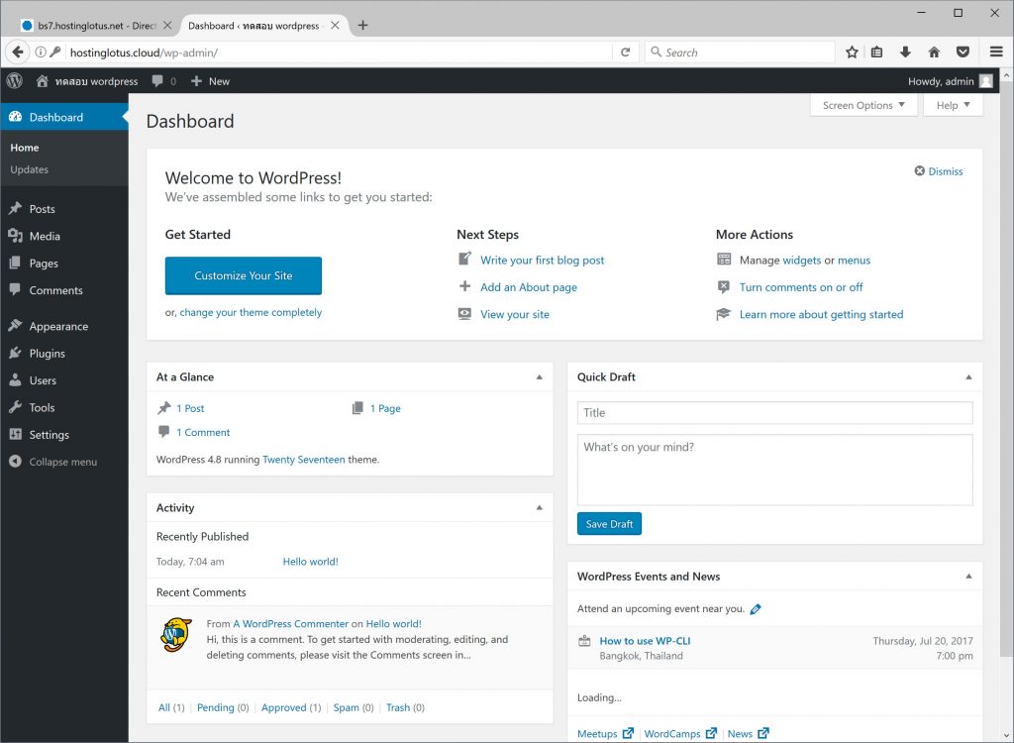Click the commenter avatar in Recent Comments

176,635
